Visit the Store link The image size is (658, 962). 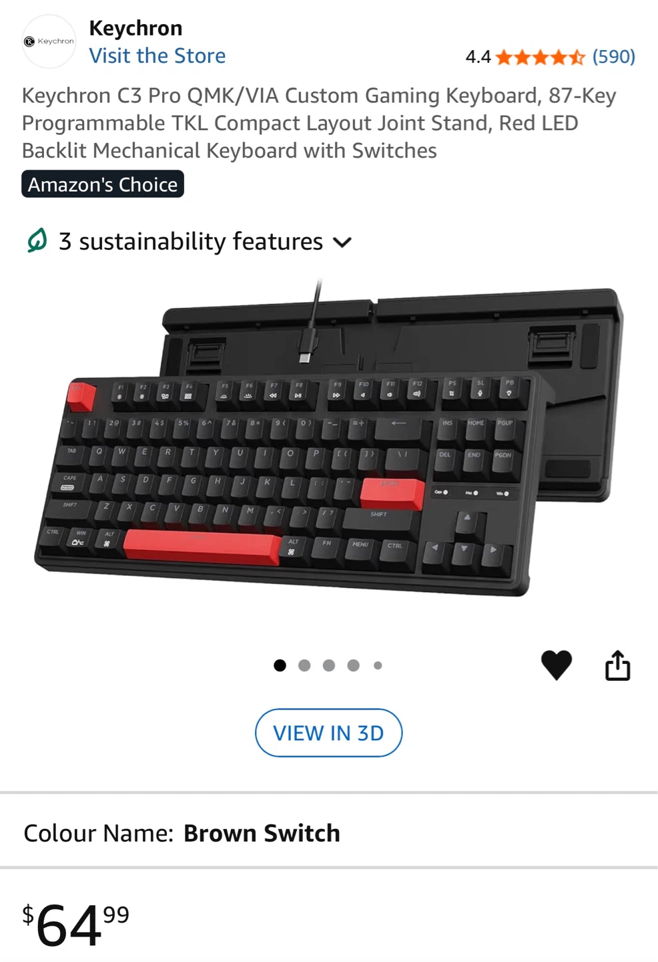[x=157, y=55]
